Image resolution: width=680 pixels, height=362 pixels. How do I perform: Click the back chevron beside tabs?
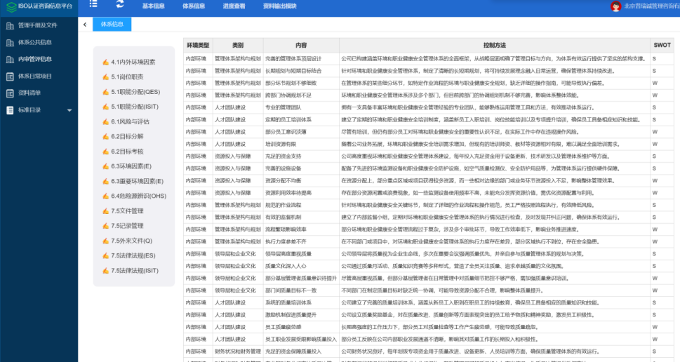85,25
